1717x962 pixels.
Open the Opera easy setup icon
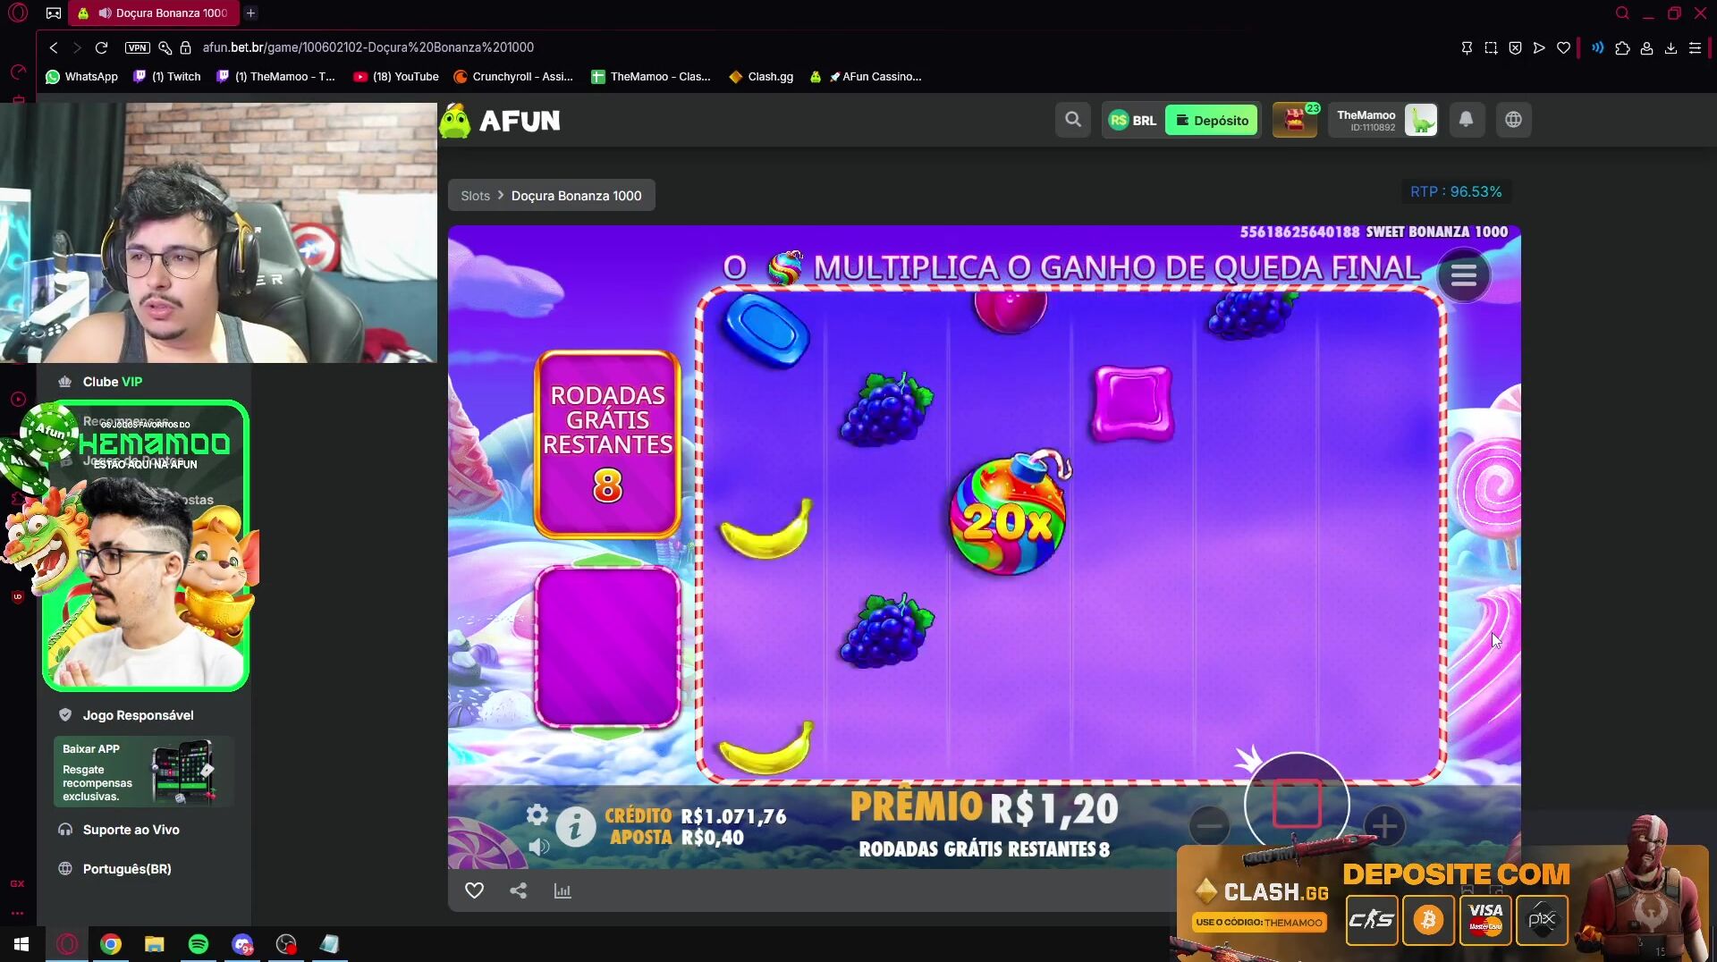click(x=1695, y=48)
